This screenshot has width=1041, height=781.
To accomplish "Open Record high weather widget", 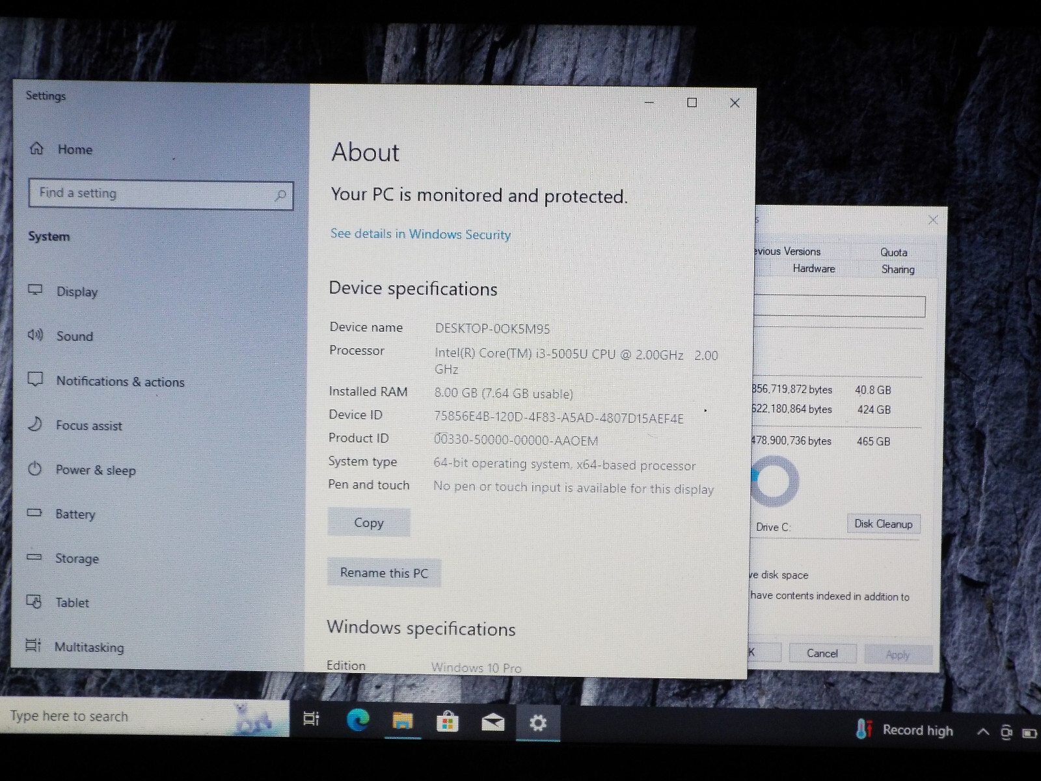I will [x=905, y=730].
